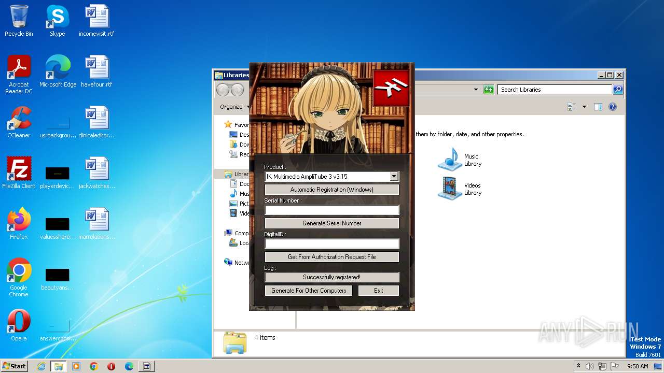Launch Skype from the desktop
The width and height of the screenshot is (664, 373).
57,21
